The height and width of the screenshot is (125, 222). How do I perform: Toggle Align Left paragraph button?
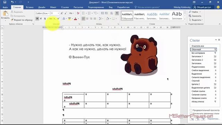(84, 18)
